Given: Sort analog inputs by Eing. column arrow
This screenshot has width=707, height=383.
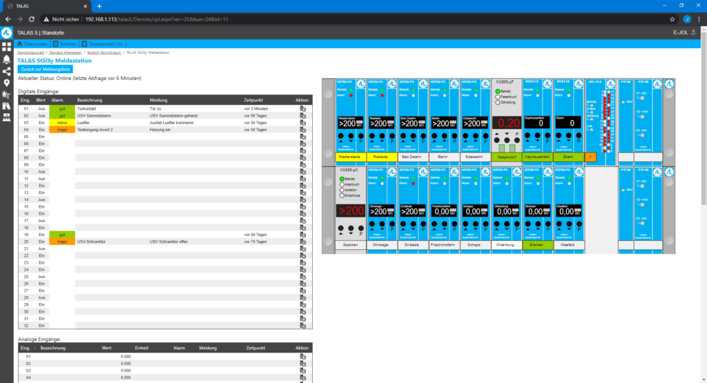Looking at the screenshot, I should [35, 348].
